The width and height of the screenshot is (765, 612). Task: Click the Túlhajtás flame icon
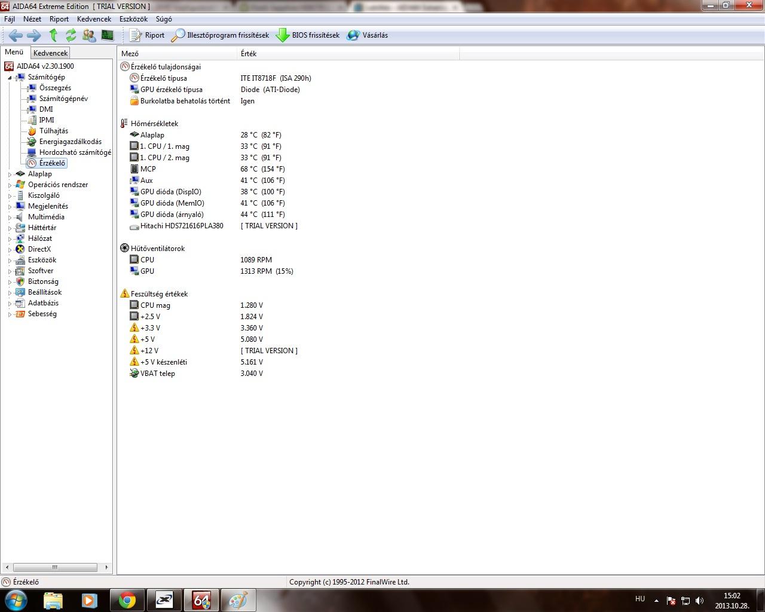(32, 131)
